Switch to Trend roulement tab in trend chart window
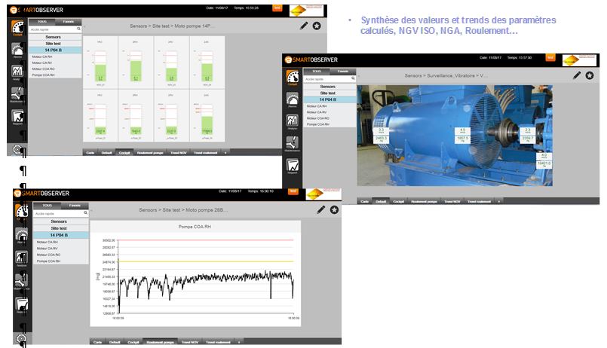This screenshot has height=348, width=607. point(219,342)
